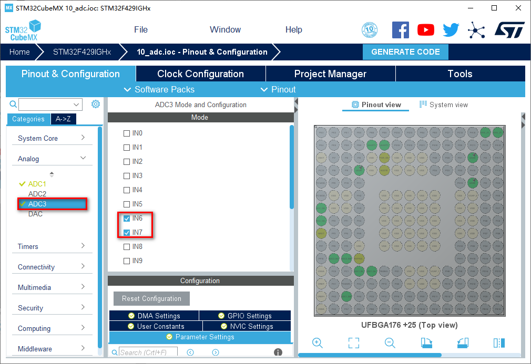Enable the IN8 channel checkbox
The image size is (531, 364).
(x=127, y=247)
